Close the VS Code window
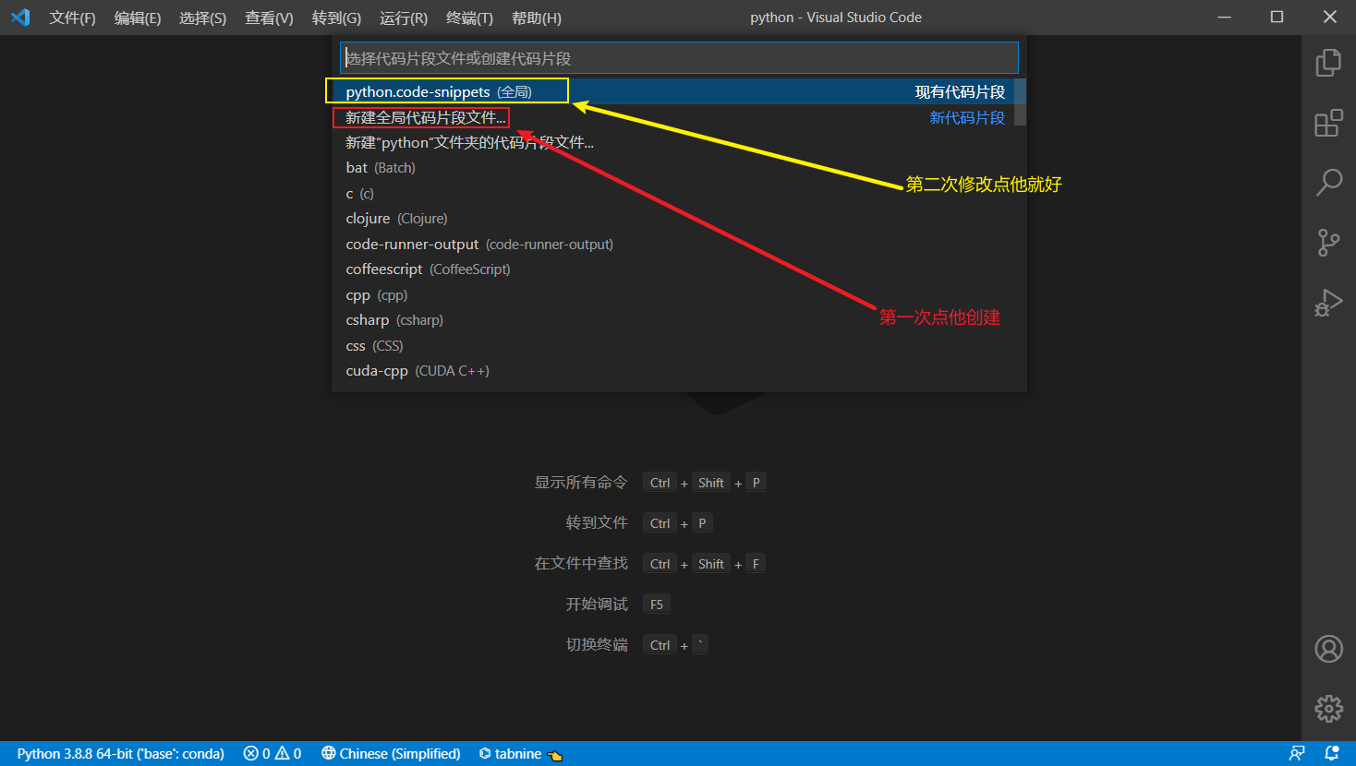 click(x=1330, y=17)
